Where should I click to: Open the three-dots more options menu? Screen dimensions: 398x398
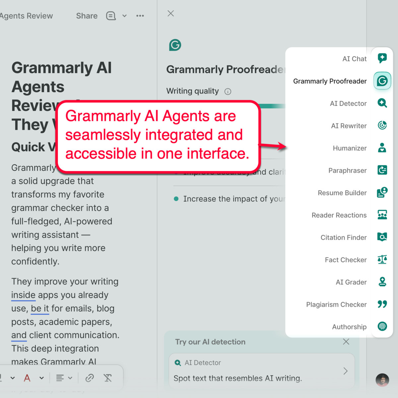point(140,16)
